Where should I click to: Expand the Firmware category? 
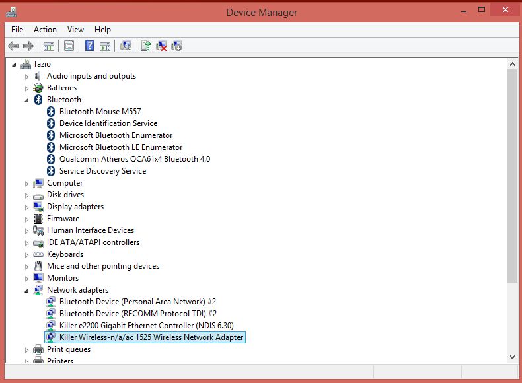click(x=26, y=219)
